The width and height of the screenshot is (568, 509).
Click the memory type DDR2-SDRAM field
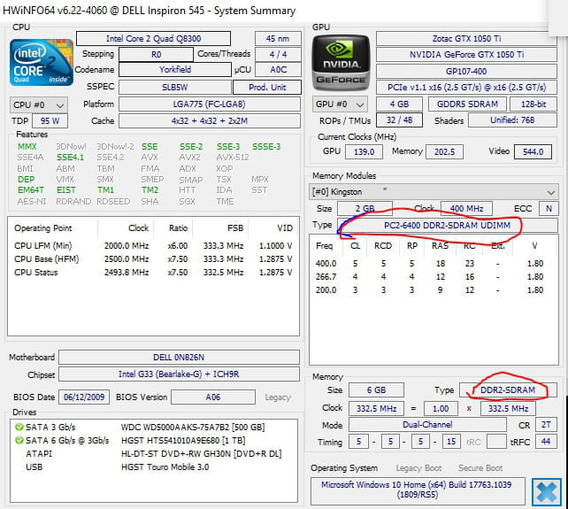(508, 390)
